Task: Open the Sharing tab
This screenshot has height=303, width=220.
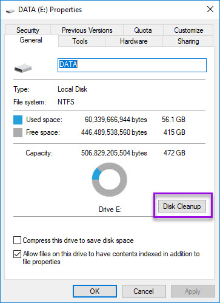Action: point(188,41)
